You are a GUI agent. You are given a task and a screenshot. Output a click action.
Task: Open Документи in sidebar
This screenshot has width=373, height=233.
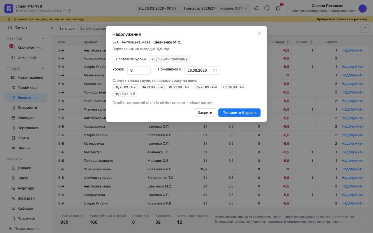click(x=26, y=108)
